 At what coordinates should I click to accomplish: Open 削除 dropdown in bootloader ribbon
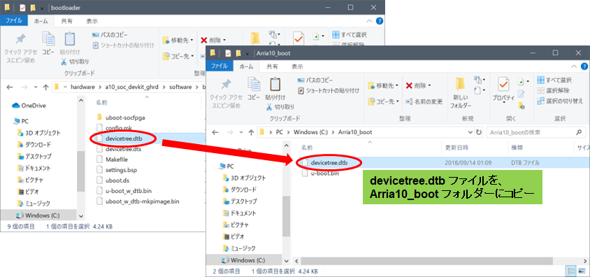213,41
